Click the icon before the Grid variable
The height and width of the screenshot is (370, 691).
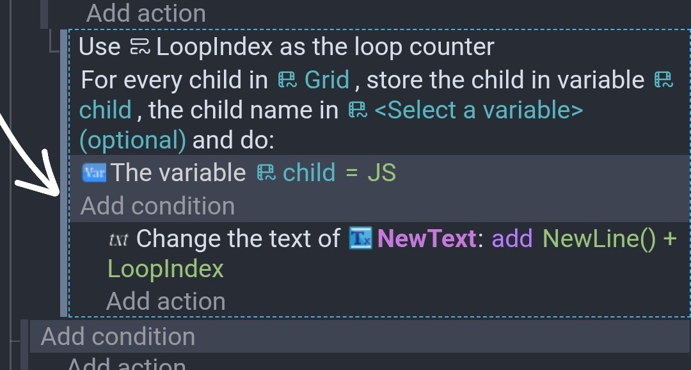pos(287,80)
